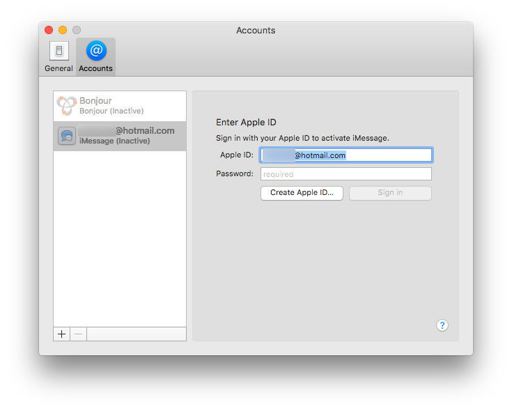Minimize the window using yellow button
The image size is (512, 411).
click(63, 30)
